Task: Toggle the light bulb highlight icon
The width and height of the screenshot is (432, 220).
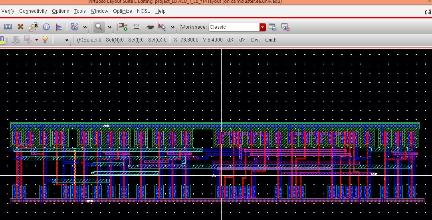Action: point(45,40)
